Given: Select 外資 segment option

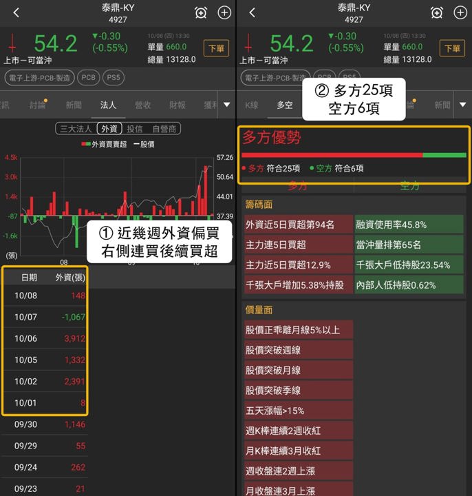Looking at the screenshot, I should tap(109, 129).
